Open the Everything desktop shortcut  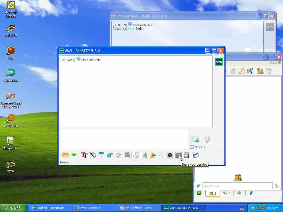11,120
